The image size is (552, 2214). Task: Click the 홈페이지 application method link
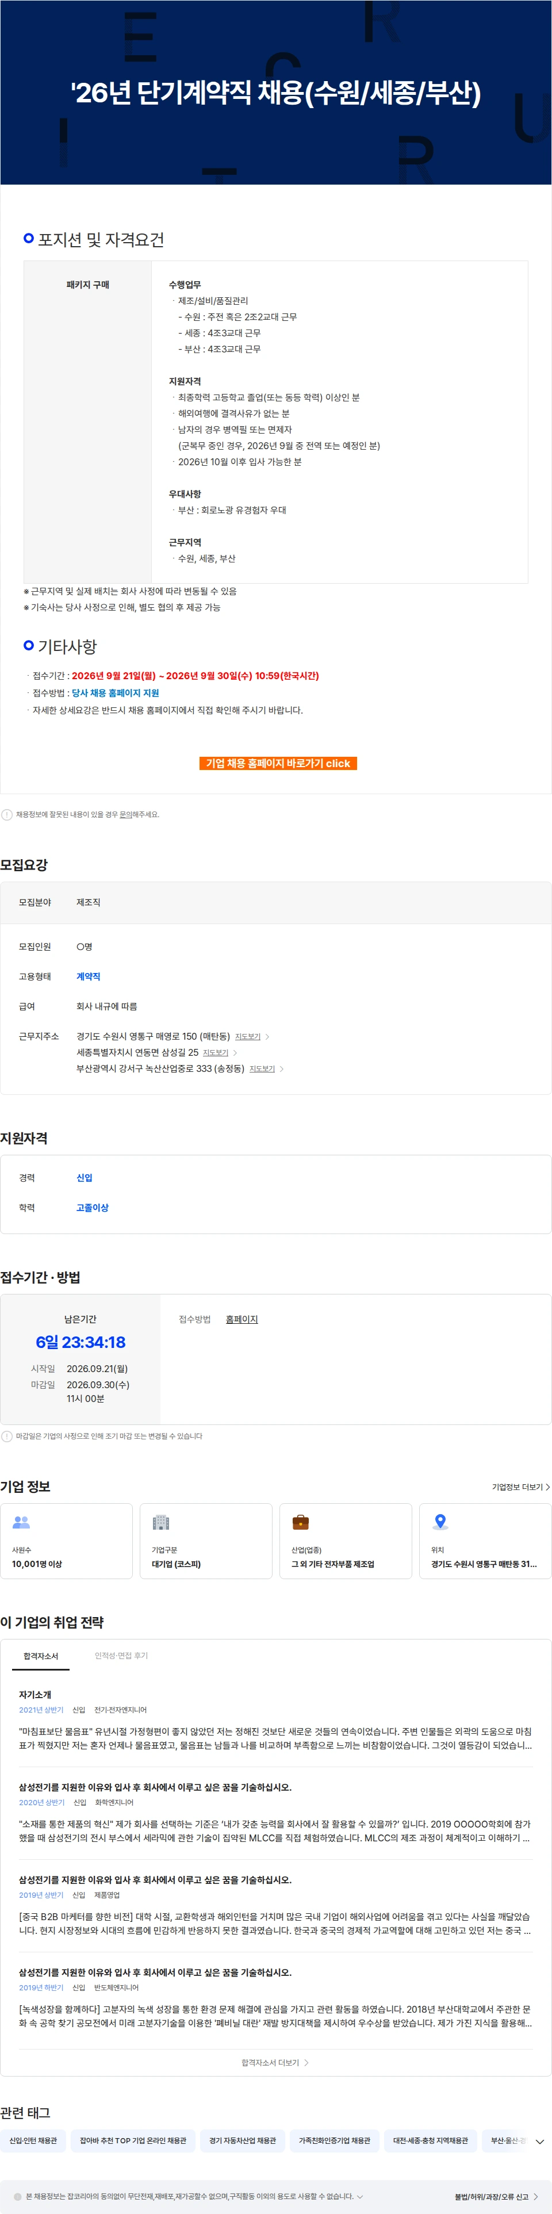tap(241, 1319)
